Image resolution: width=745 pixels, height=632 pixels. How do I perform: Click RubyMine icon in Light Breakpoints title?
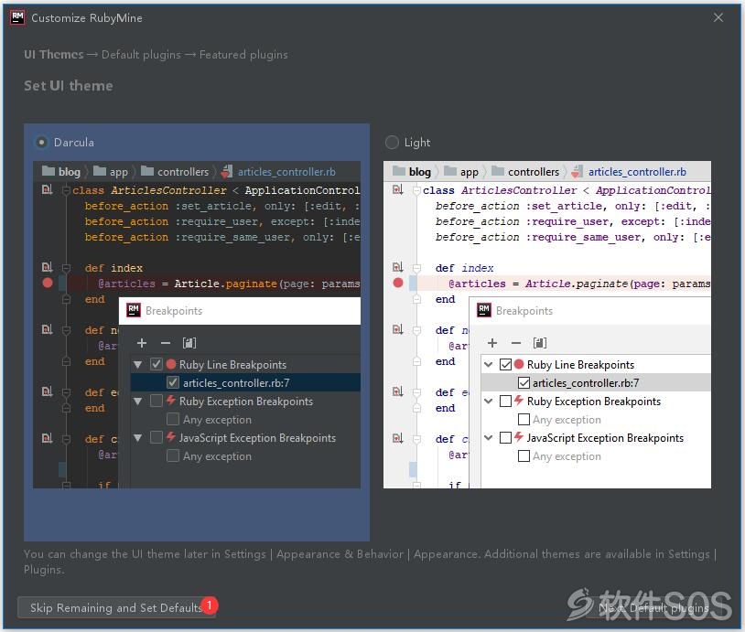point(484,310)
